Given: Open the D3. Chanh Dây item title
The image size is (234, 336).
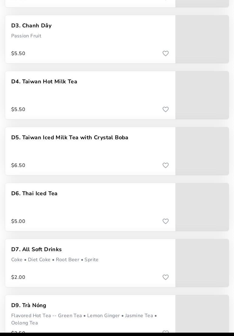Looking at the screenshot, I should point(31,26).
